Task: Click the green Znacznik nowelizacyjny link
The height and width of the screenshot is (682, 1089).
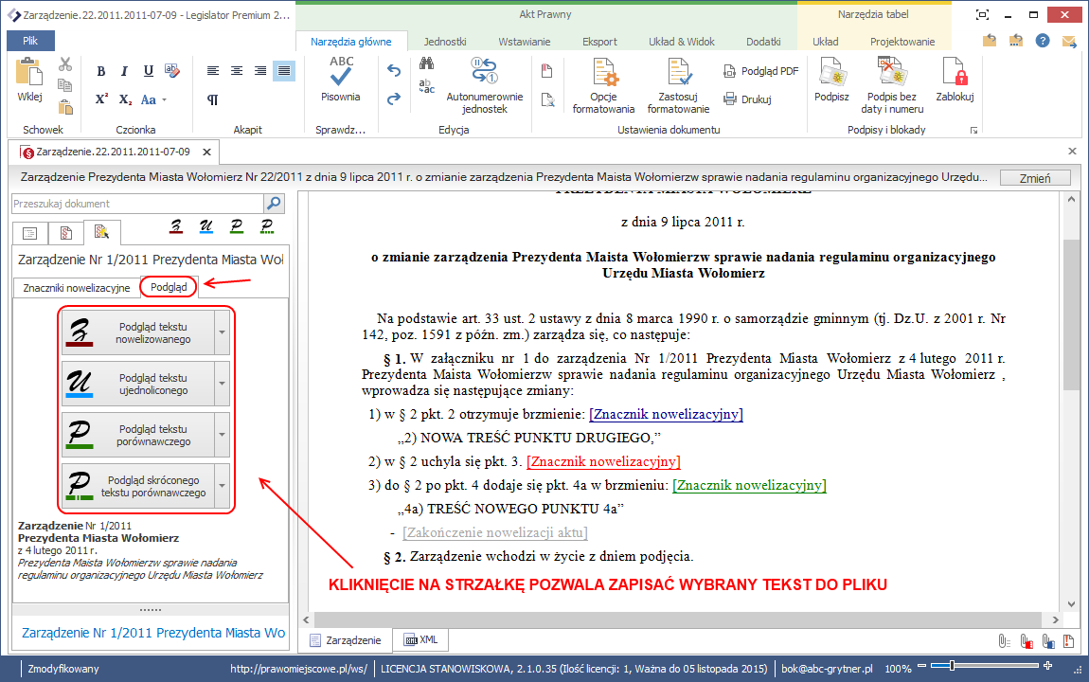Action: pyautogui.click(x=749, y=486)
